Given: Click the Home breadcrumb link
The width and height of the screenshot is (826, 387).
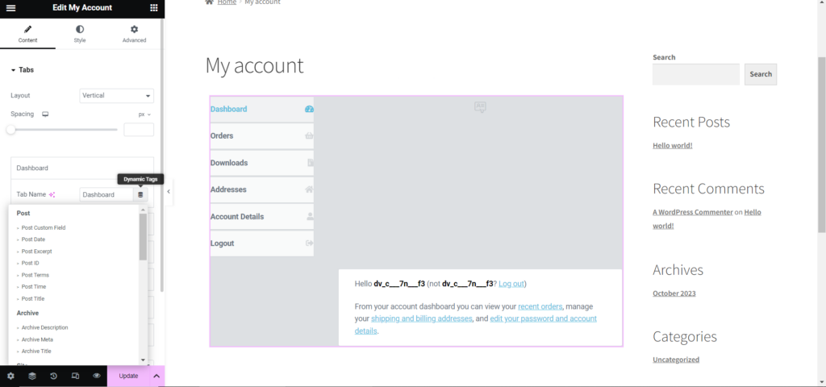Looking at the screenshot, I should click(x=227, y=2).
